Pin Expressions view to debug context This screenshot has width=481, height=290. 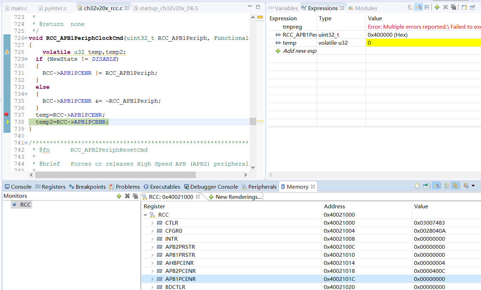[473, 7]
